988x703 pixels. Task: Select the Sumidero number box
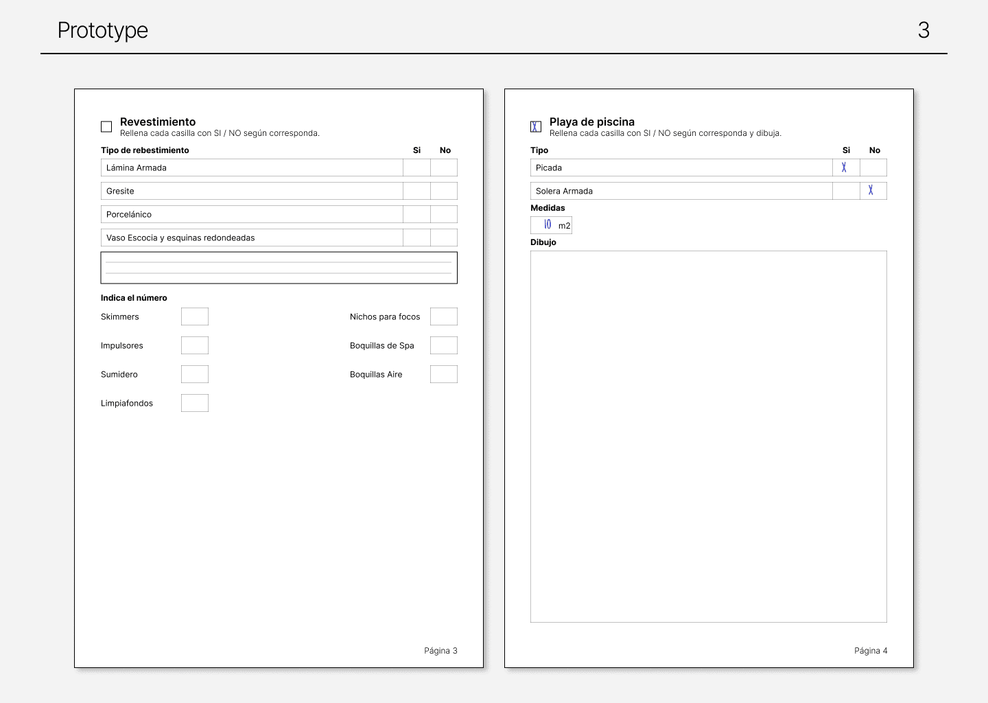pyautogui.click(x=194, y=374)
